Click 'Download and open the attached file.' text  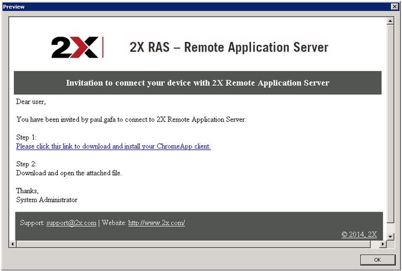coord(69,173)
